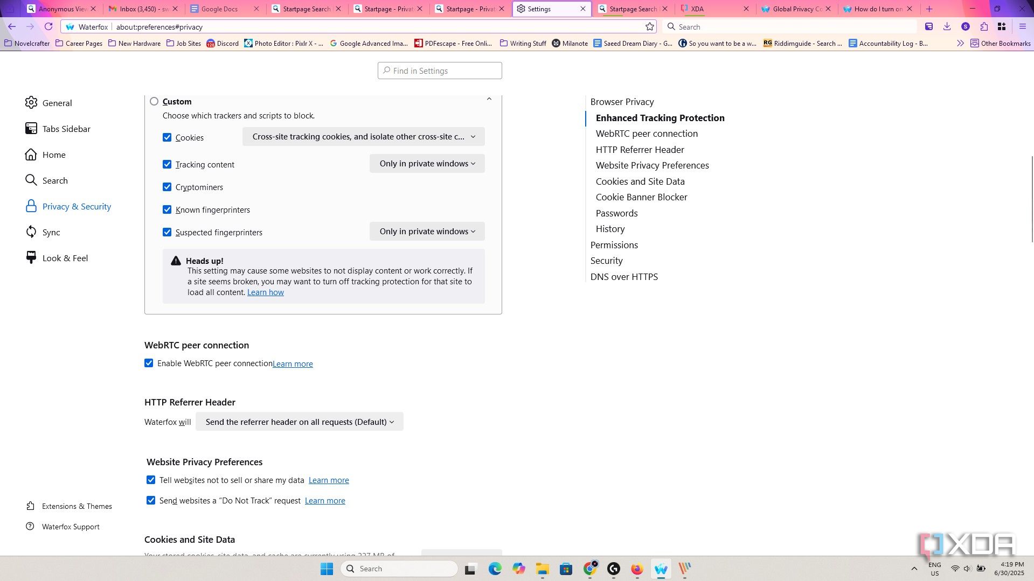
Task: Open the Extensions puzzle icon in toolbar
Action: [x=984, y=26]
